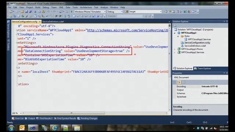Screen dimensions: 235x132
Task: Select ServiceDefinition.csdef in Solution Explorer
Action: (x=195, y=46)
